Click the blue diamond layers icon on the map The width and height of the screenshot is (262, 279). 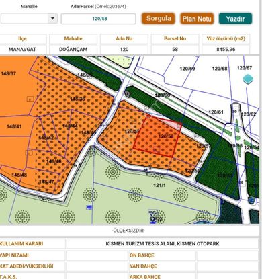pyautogui.click(x=248, y=79)
